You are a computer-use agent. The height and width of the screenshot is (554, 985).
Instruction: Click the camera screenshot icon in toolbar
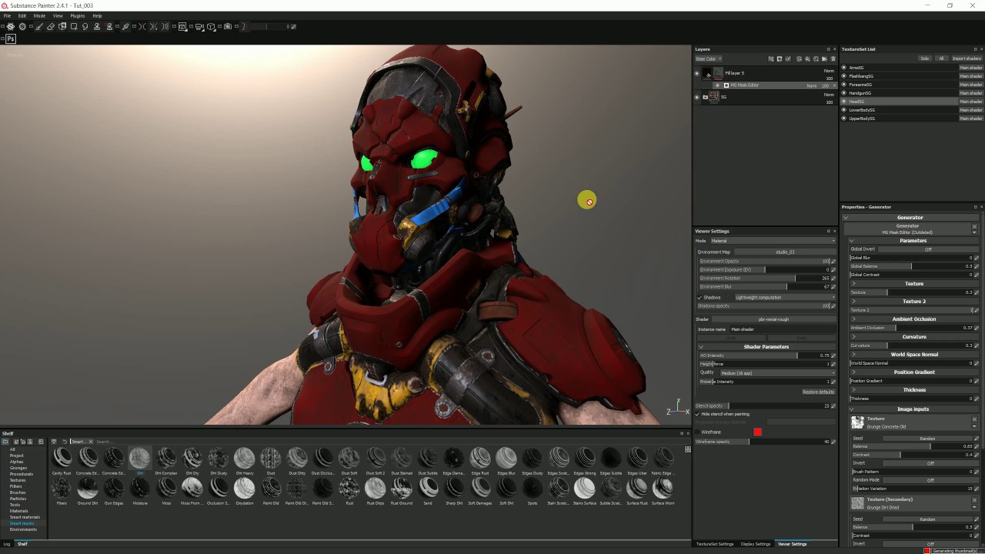pyautogui.click(x=228, y=26)
